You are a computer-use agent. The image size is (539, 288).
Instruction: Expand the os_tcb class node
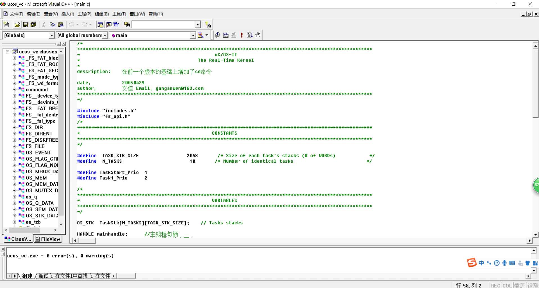pyautogui.click(x=14, y=222)
